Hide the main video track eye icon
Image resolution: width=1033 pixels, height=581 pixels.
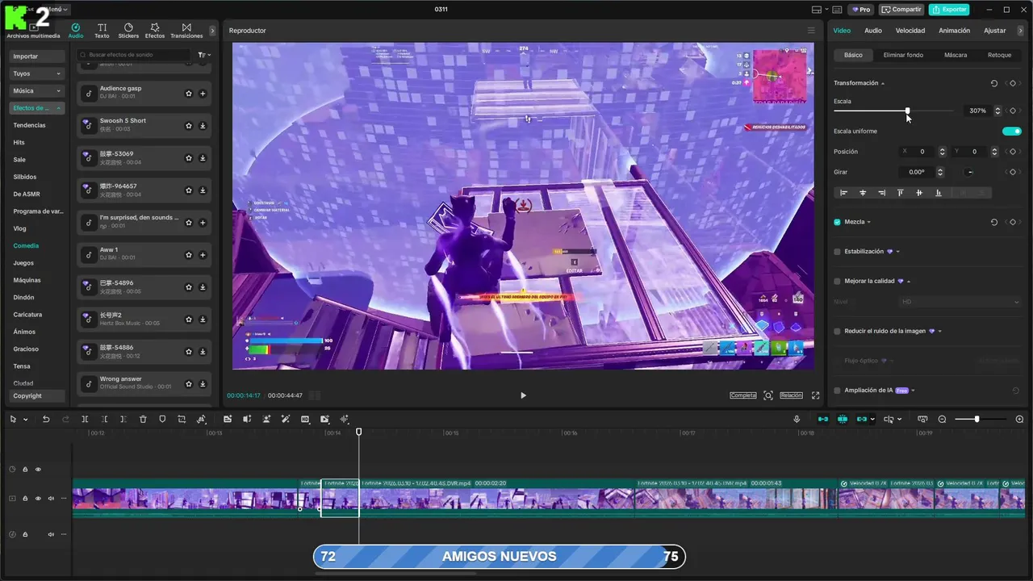(38, 499)
